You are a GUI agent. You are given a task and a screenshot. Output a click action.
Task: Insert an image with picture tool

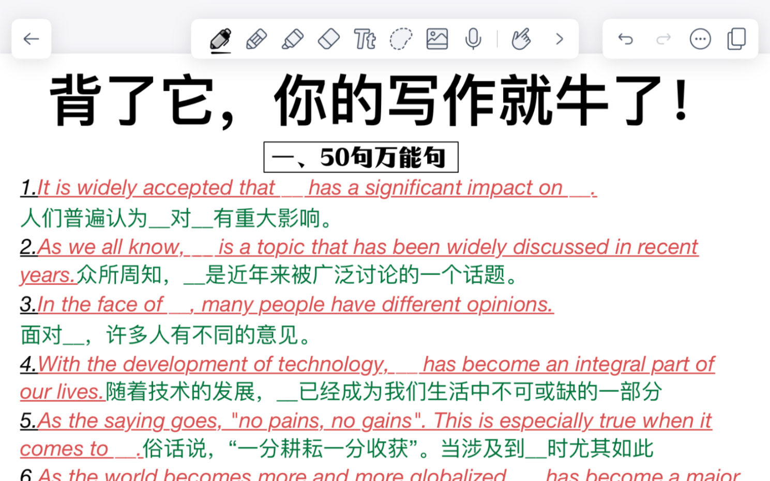coord(437,39)
